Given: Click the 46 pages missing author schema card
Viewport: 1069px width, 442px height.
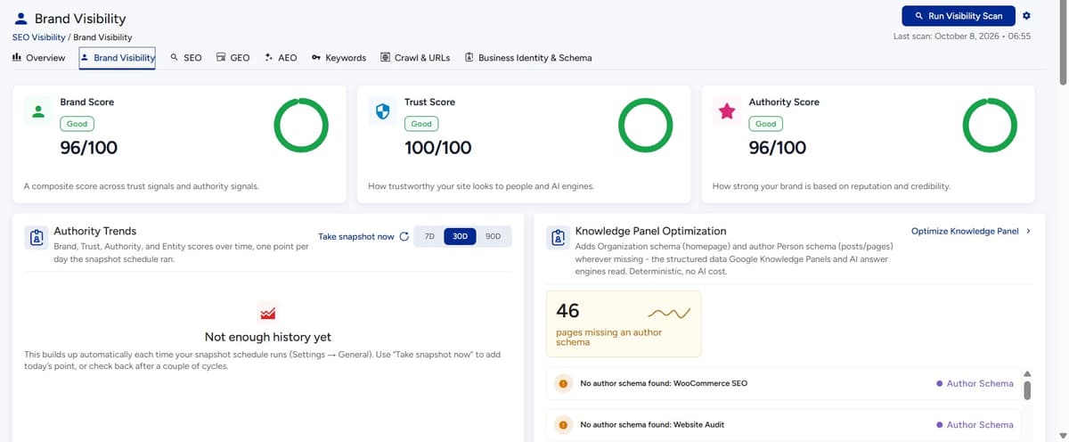Looking at the screenshot, I should pos(624,323).
